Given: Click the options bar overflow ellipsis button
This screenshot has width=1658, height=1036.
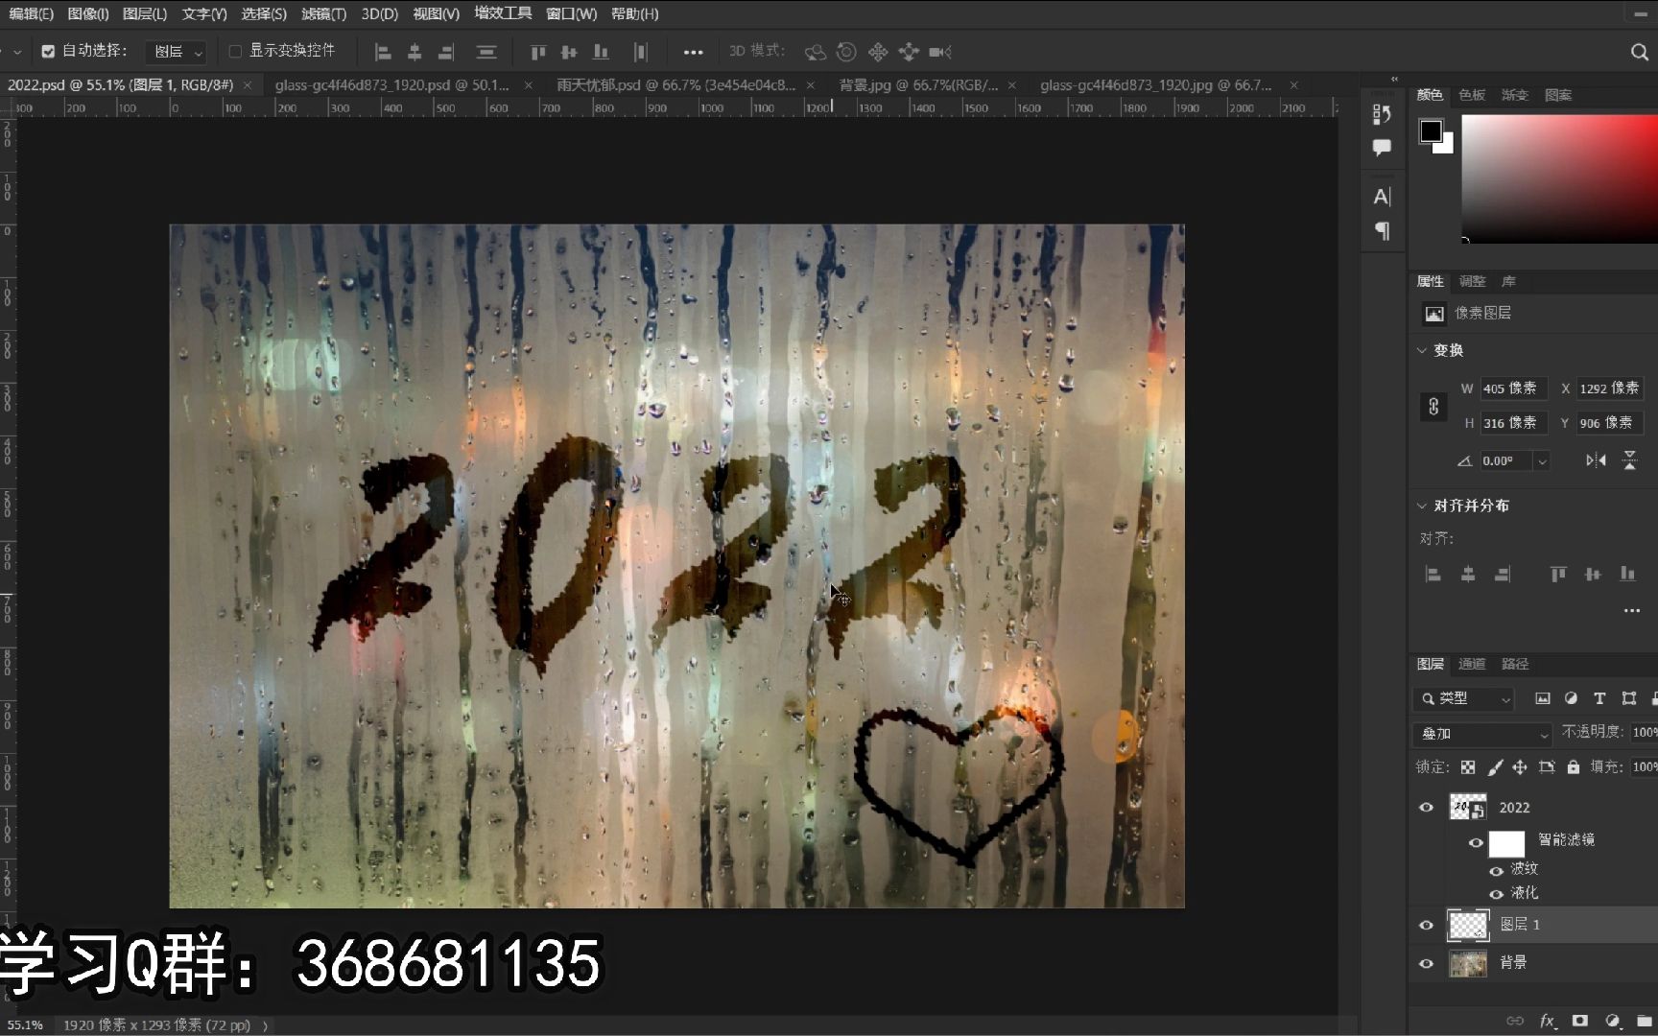Looking at the screenshot, I should [693, 52].
